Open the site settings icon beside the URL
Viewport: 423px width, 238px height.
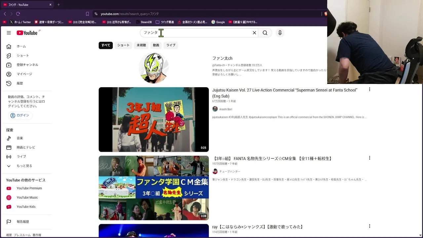96,14
